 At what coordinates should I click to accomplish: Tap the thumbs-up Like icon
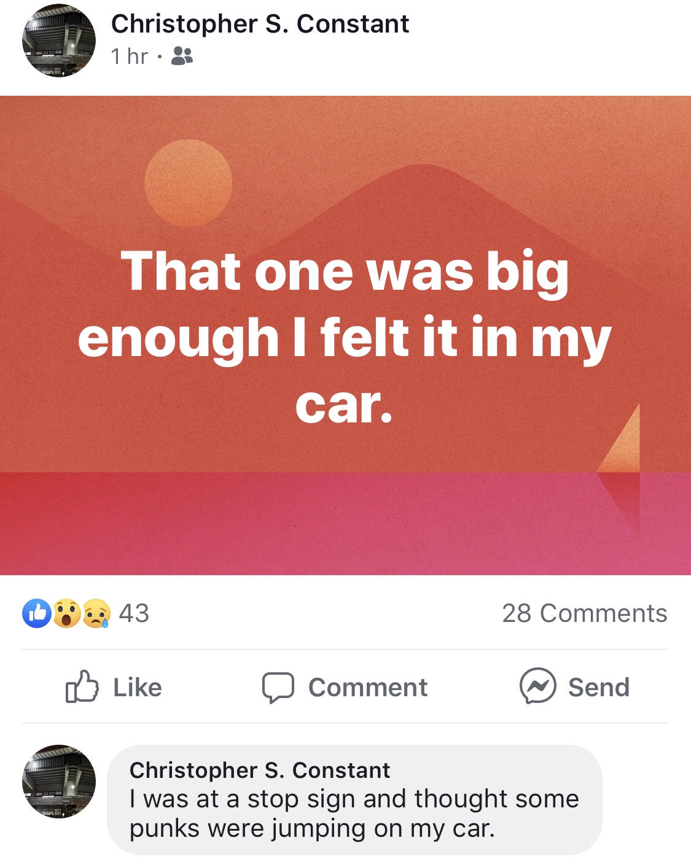pyautogui.click(x=82, y=686)
